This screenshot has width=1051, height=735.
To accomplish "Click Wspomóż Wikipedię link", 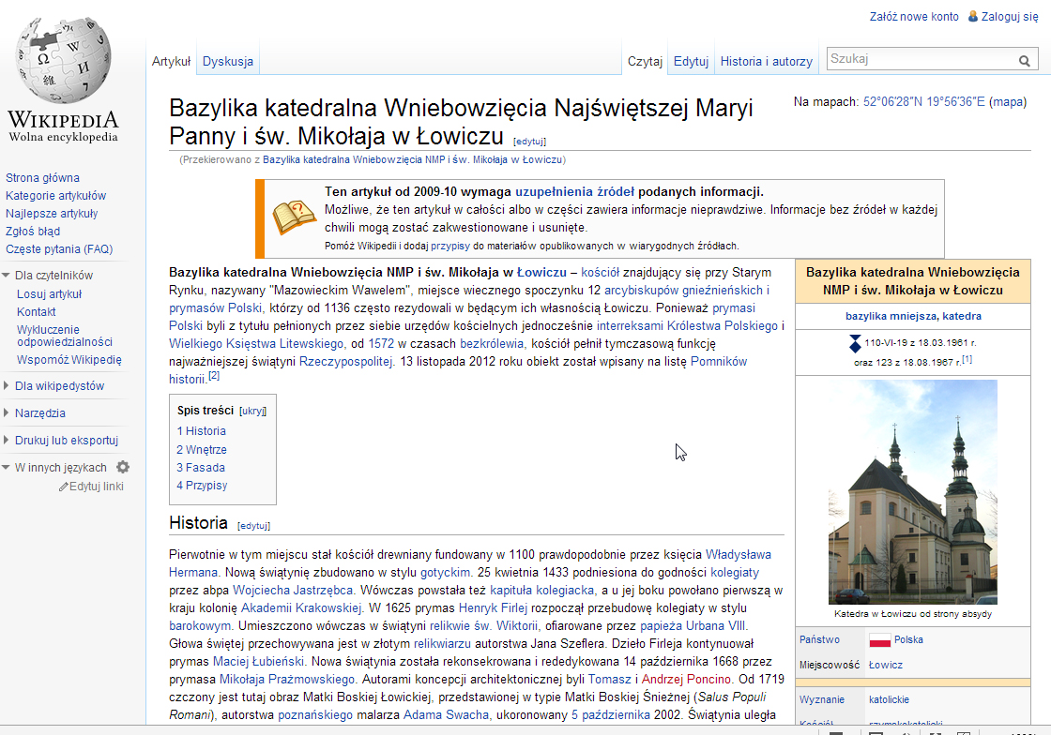I will [x=69, y=359].
